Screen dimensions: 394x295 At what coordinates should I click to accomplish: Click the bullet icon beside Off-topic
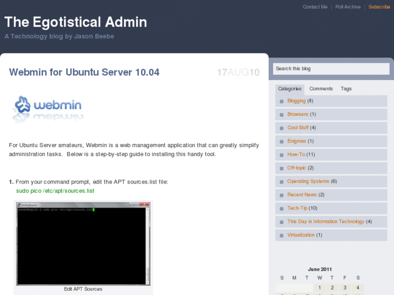281,168
